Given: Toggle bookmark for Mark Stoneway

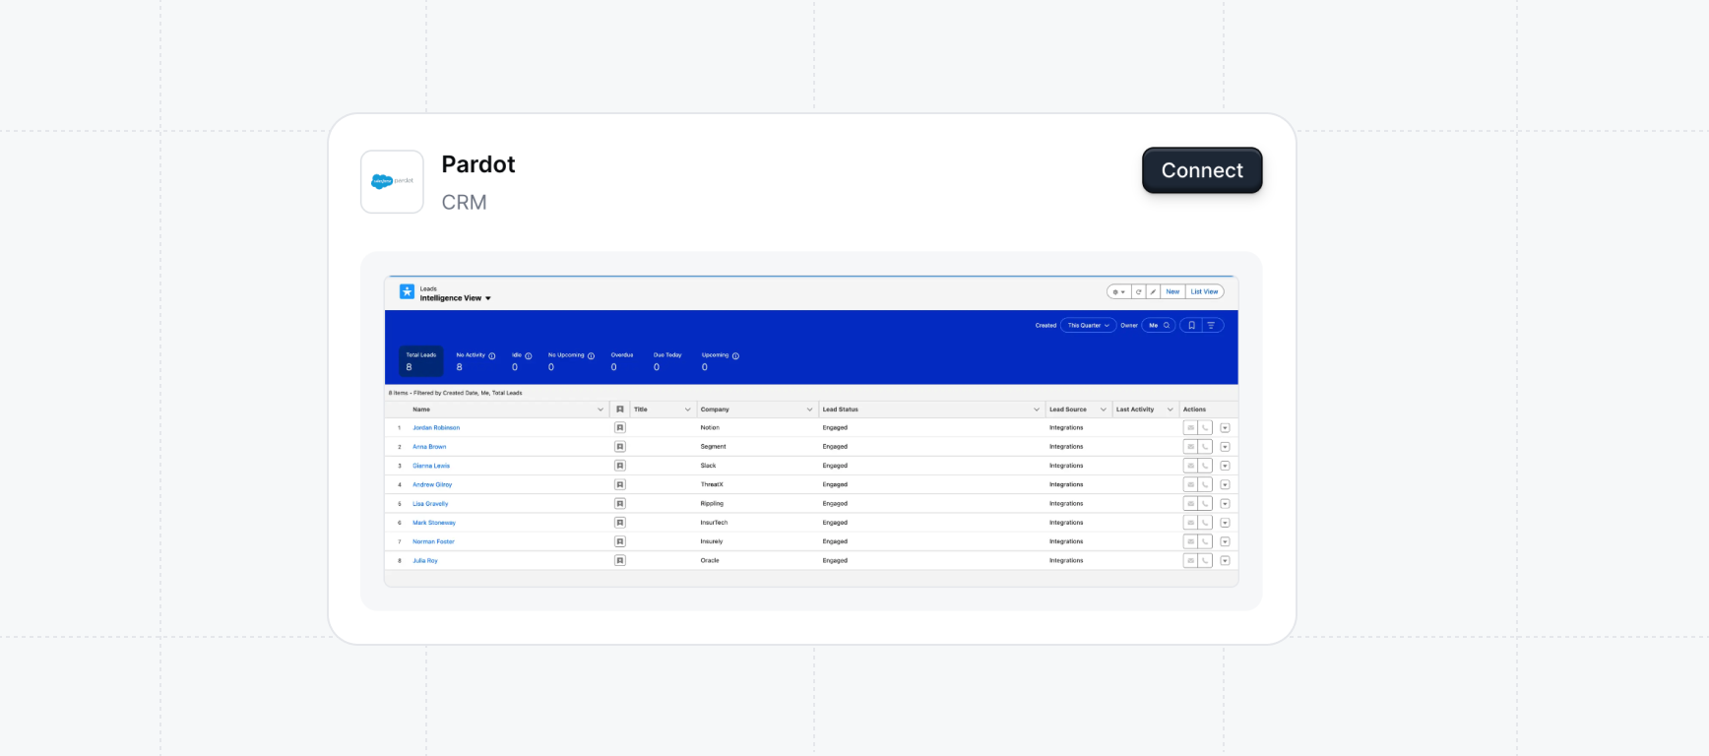Looking at the screenshot, I should (x=620, y=523).
